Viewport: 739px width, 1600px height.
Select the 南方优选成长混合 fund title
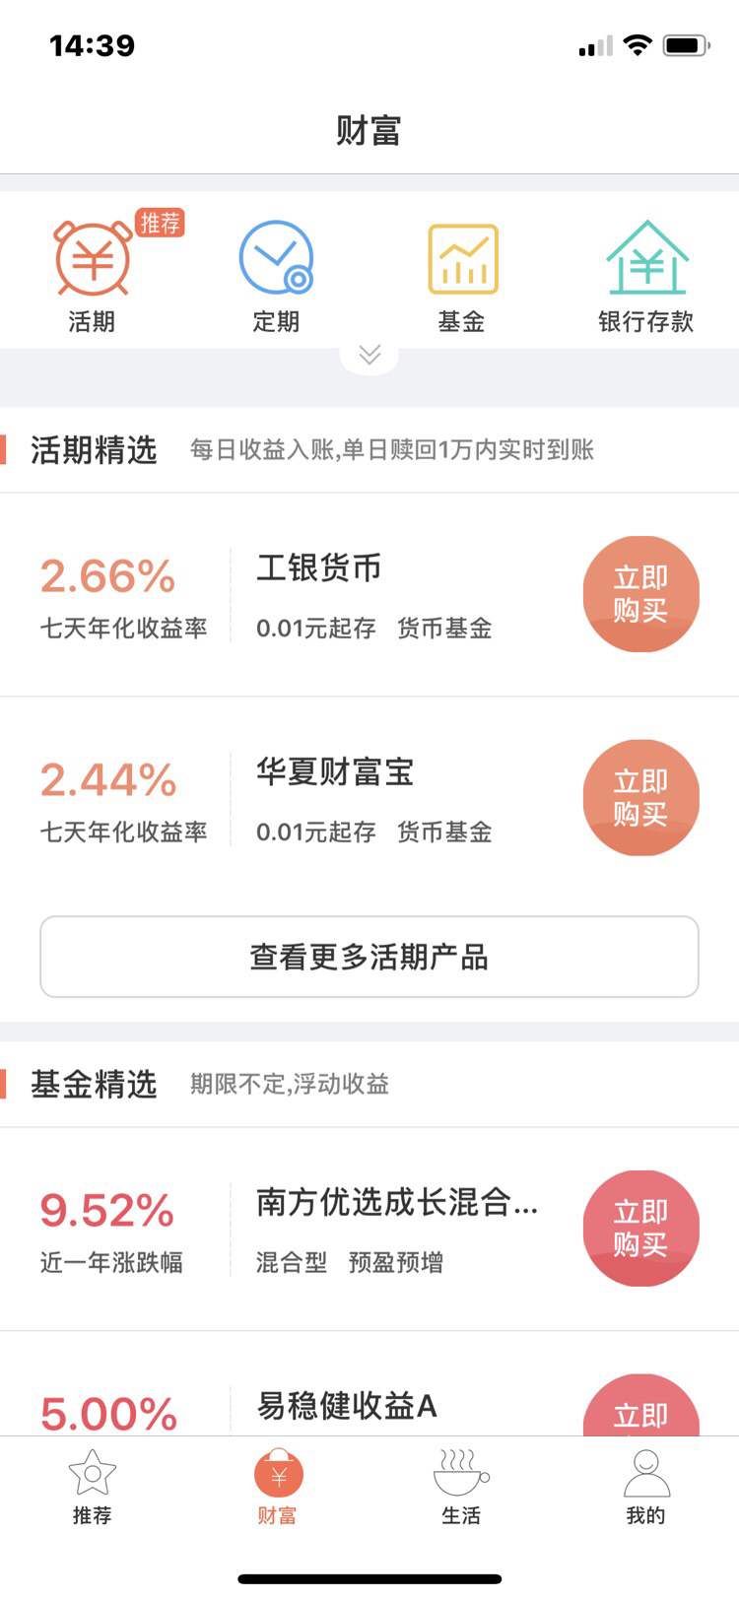point(396,1203)
